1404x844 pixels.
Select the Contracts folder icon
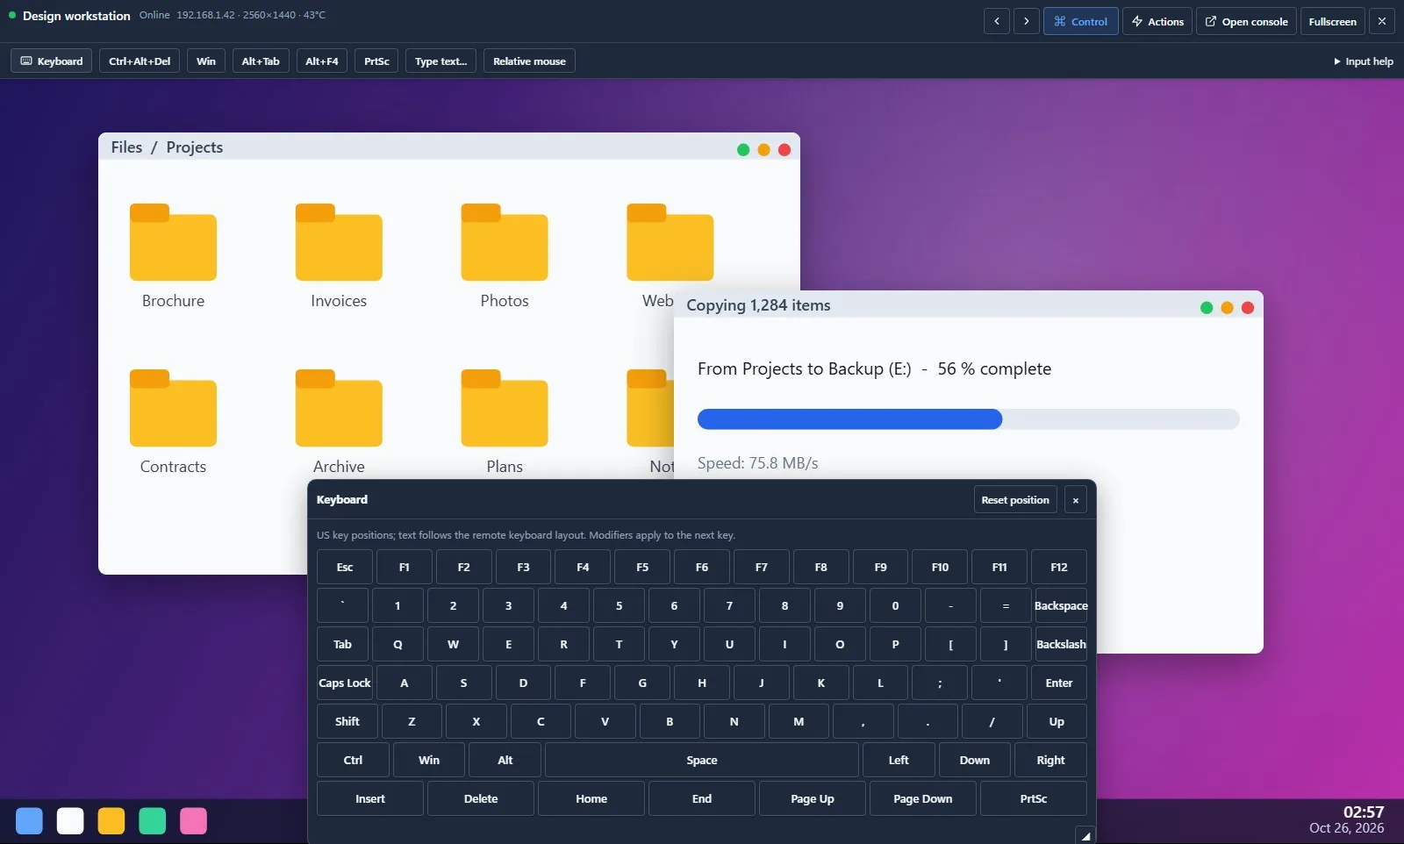[173, 409]
